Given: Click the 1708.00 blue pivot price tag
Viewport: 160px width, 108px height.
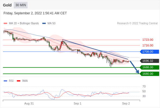Looking at the screenshot, I should tap(149, 52).
